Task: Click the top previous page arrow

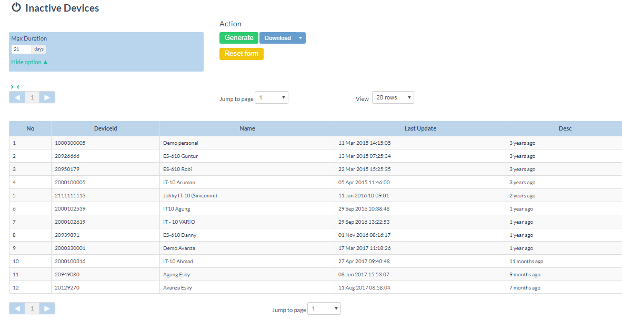Action: [17, 97]
